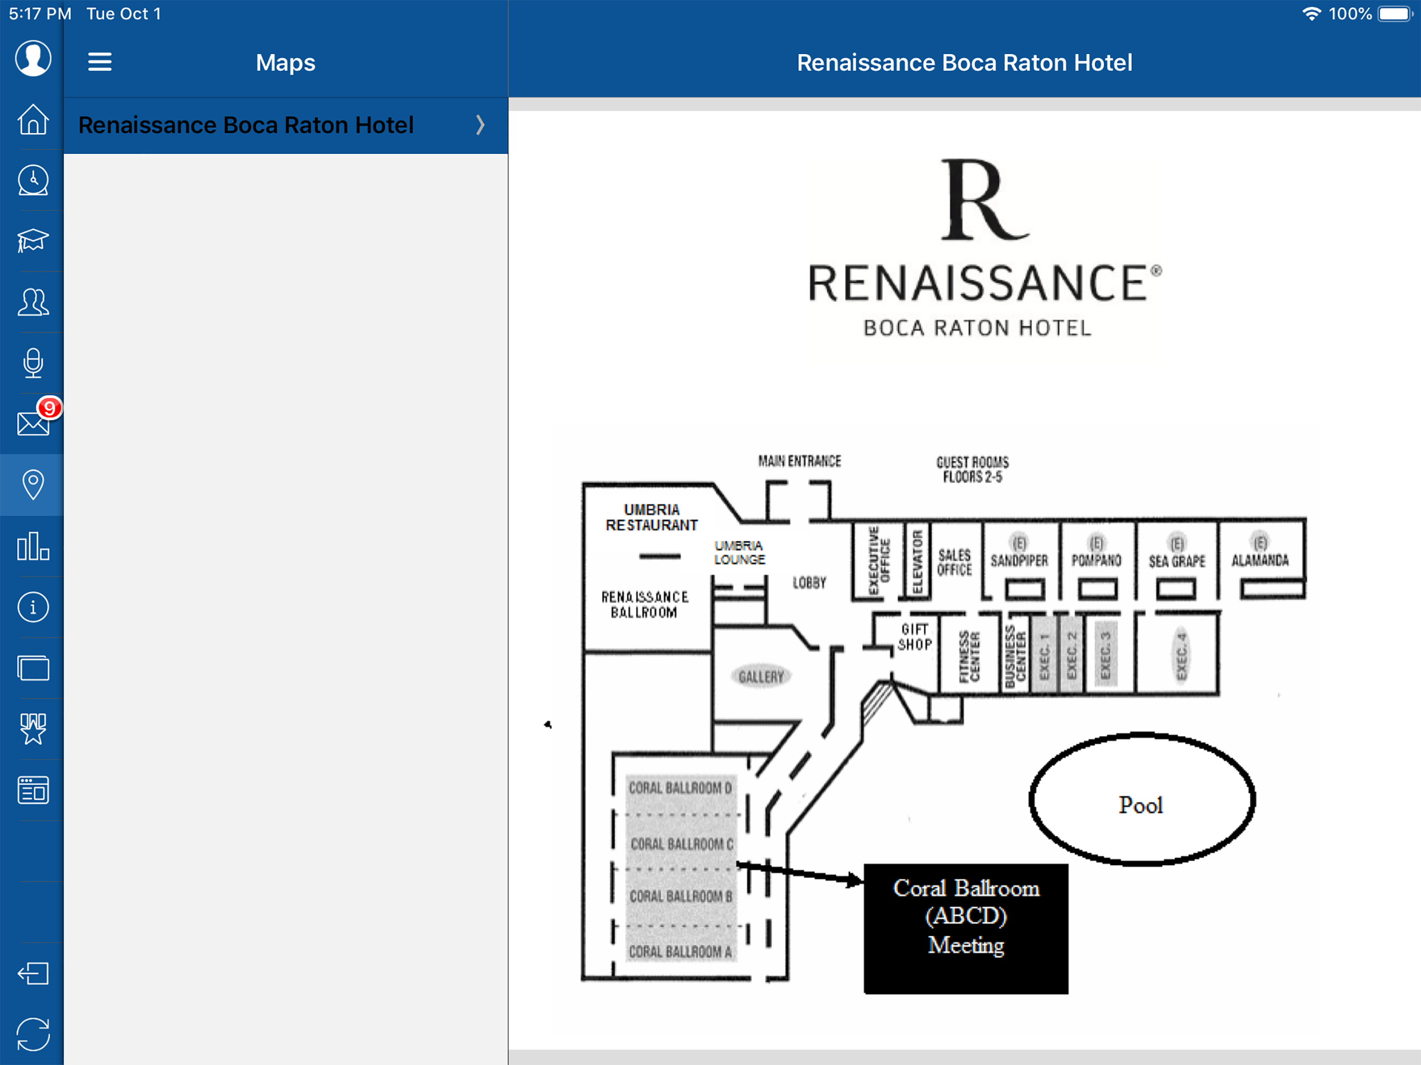The height and width of the screenshot is (1065, 1421).
Task: Tap the BUSINESS CENTER label on map
Action: (x=1015, y=656)
